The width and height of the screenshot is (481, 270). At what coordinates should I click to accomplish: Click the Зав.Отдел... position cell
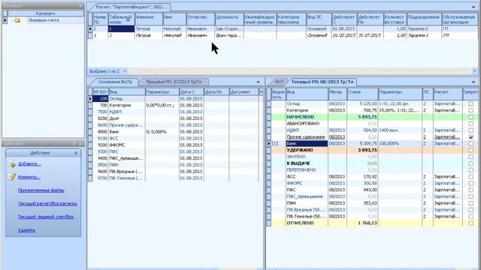[229, 28]
